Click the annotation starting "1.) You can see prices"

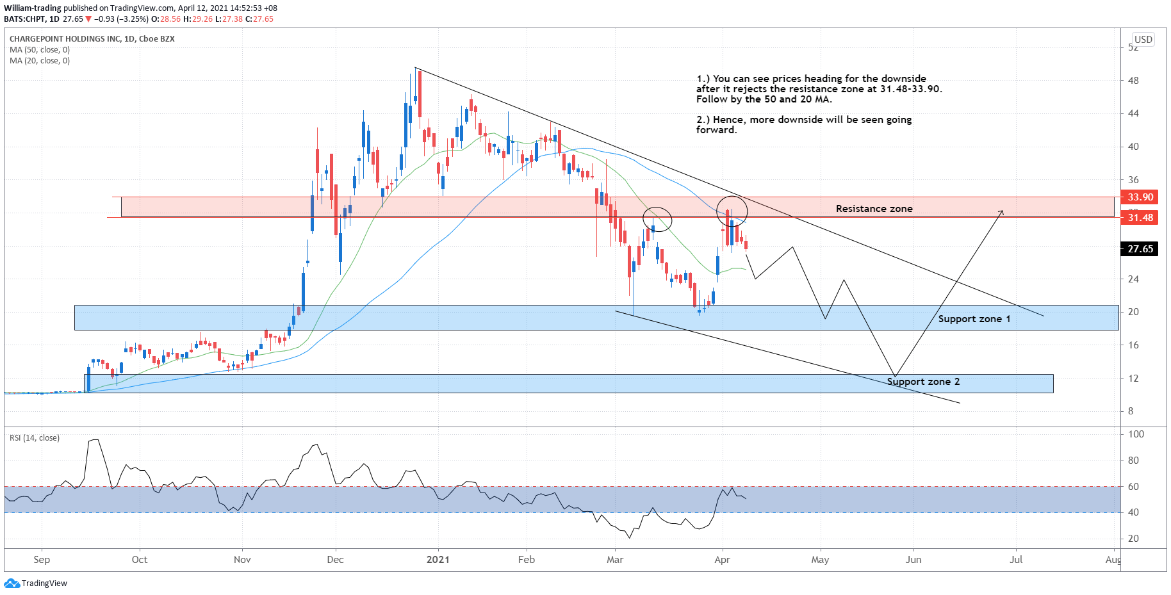click(x=819, y=89)
